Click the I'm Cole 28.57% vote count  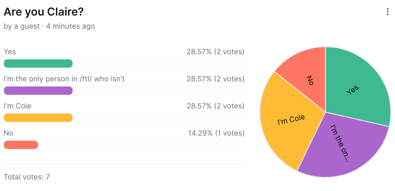click(216, 106)
